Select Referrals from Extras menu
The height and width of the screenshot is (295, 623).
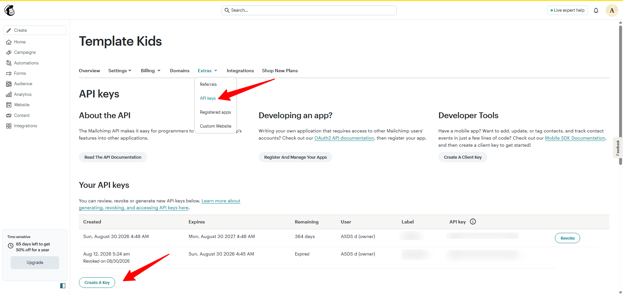pyautogui.click(x=215, y=84)
